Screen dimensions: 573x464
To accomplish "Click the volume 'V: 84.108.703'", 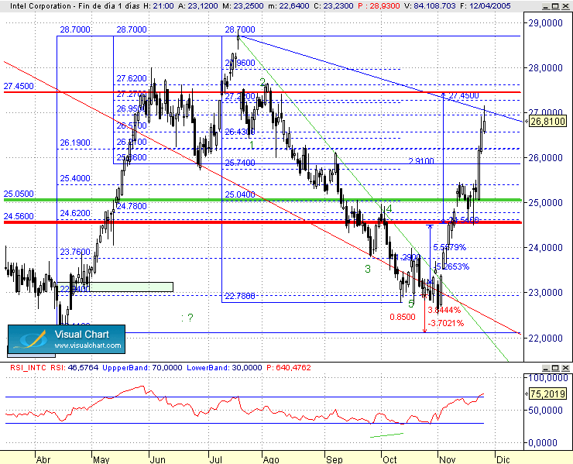I will (430, 6).
